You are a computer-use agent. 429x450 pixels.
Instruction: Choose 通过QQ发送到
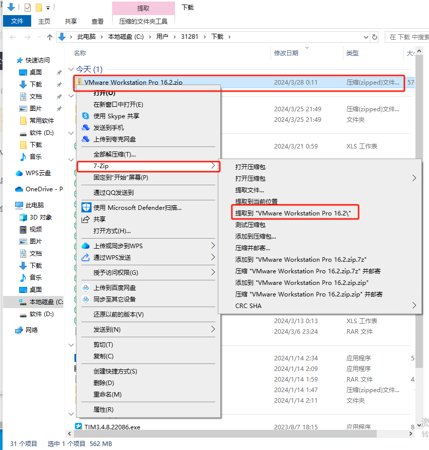pos(114,192)
